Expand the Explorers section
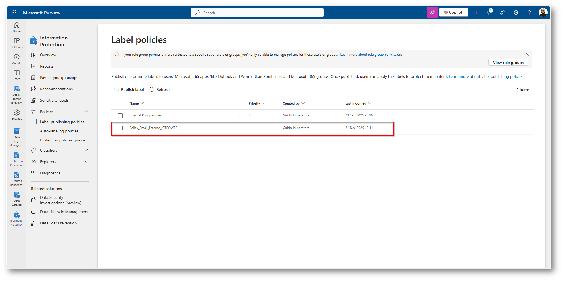Image resolution: width=563 pixels, height=281 pixels. (86, 162)
